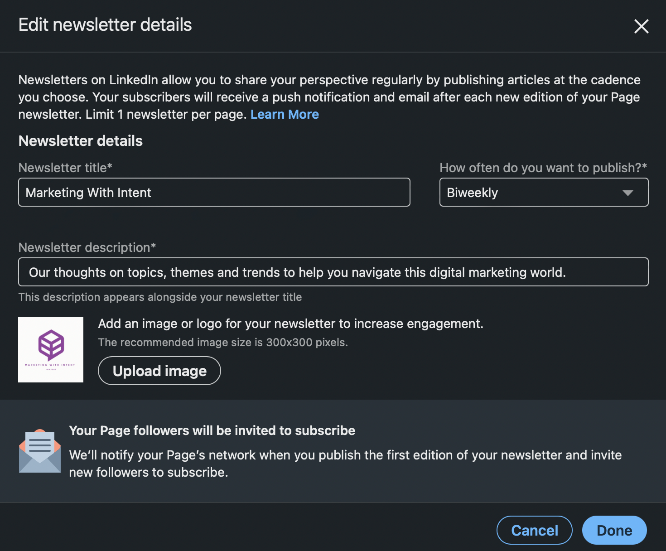
Task: Expand the publish frequency dropdown arrow
Action: tap(627, 193)
